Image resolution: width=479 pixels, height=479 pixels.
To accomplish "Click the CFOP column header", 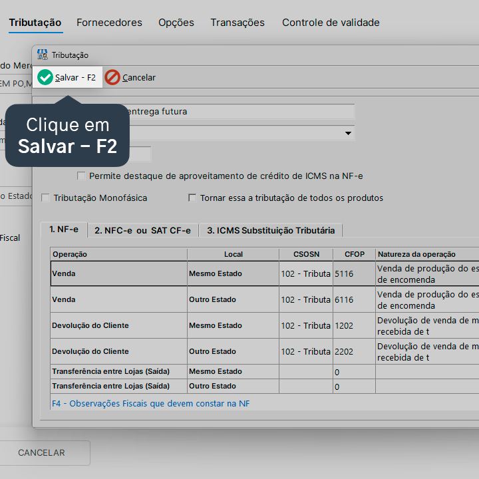I will pos(355,254).
